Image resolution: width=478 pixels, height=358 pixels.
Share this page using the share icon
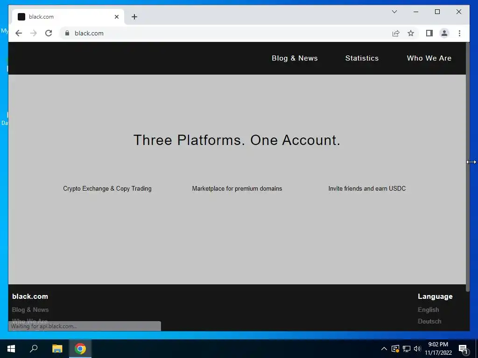pyautogui.click(x=396, y=33)
